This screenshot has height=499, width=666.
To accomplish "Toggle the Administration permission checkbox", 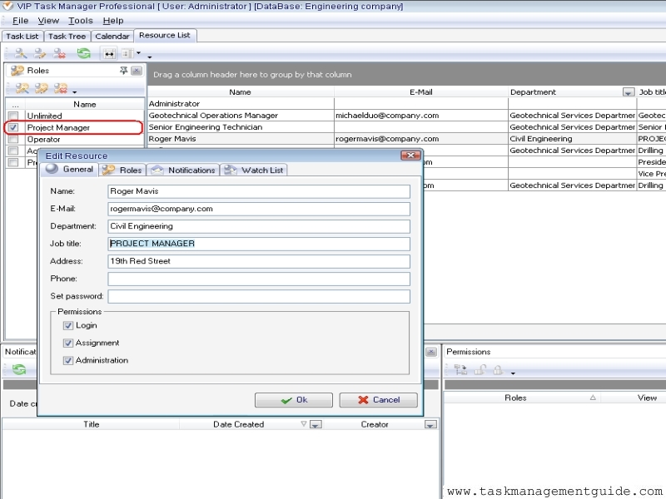I will 68,360.
